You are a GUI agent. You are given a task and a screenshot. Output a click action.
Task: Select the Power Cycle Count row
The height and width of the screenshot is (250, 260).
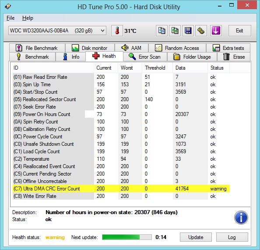point(121,137)
